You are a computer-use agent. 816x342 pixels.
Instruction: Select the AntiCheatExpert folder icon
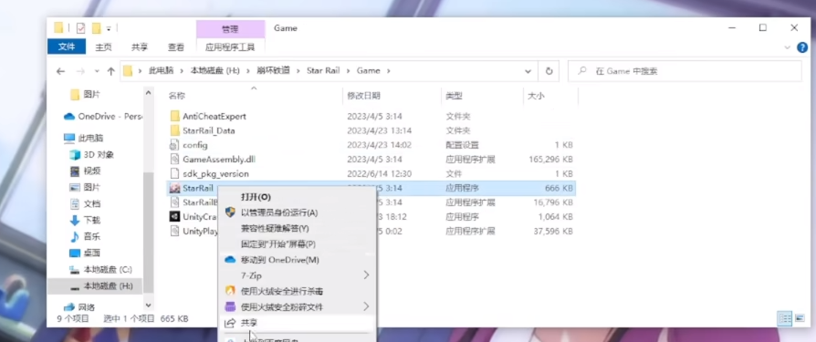(175, 116)
